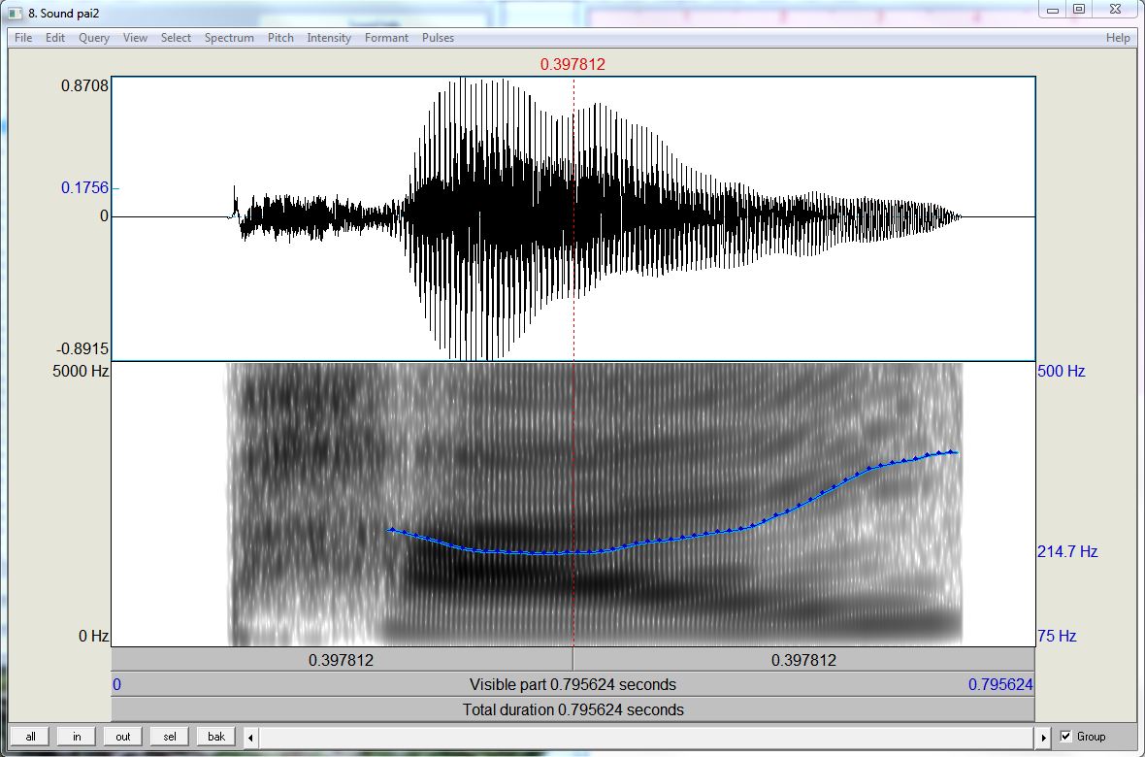
Task: Open the Intensity menu
Action: click(x=329, y=38)
